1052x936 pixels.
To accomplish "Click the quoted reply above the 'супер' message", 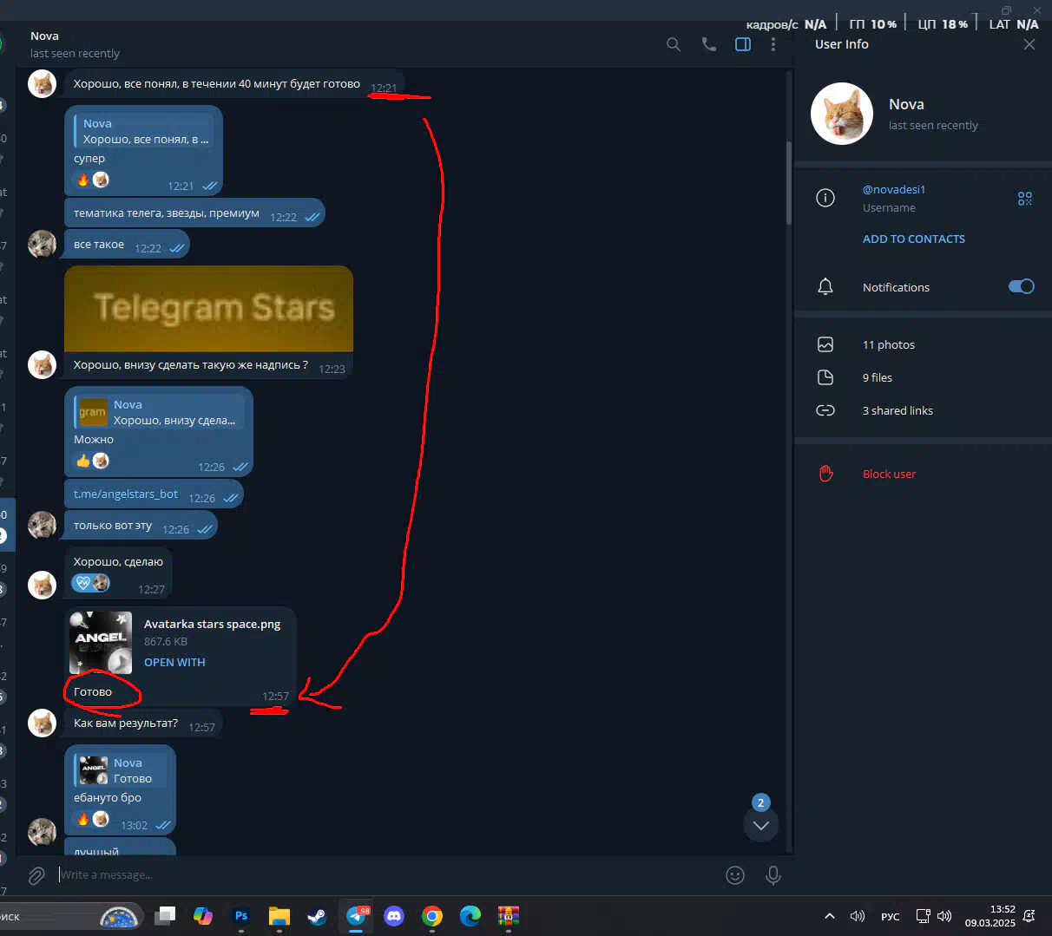I will coord(144,132).
